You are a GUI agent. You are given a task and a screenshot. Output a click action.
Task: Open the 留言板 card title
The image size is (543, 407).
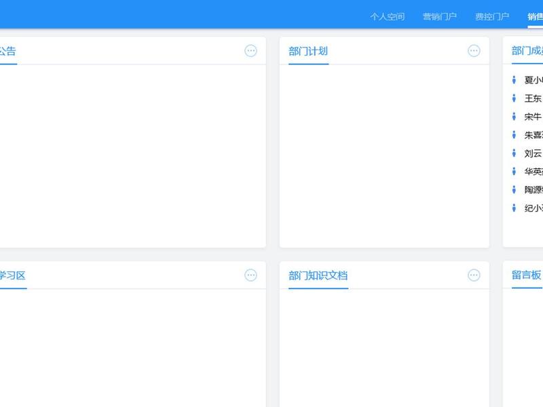526,275
